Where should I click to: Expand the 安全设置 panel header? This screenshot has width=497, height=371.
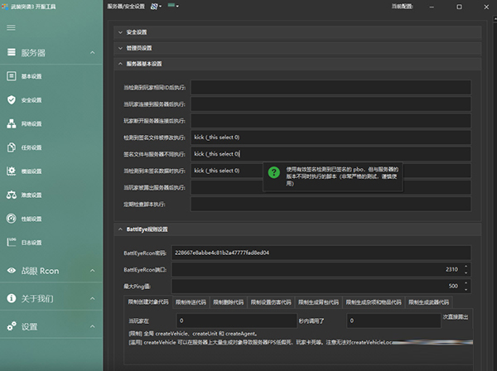click(297, 32)
